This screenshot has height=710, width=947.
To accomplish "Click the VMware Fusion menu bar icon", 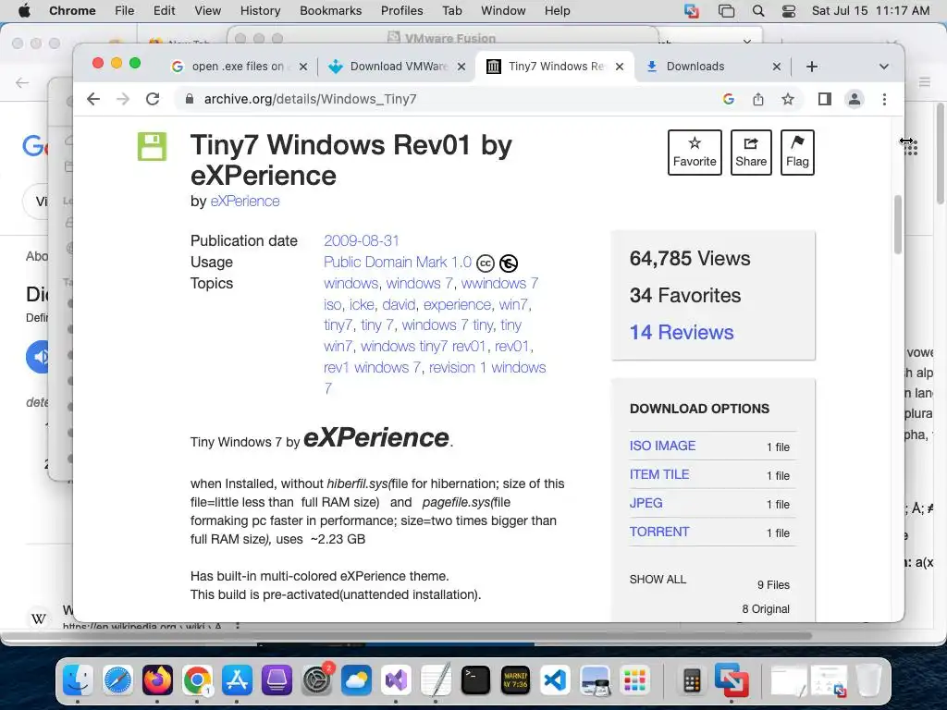I will (692, 11).
